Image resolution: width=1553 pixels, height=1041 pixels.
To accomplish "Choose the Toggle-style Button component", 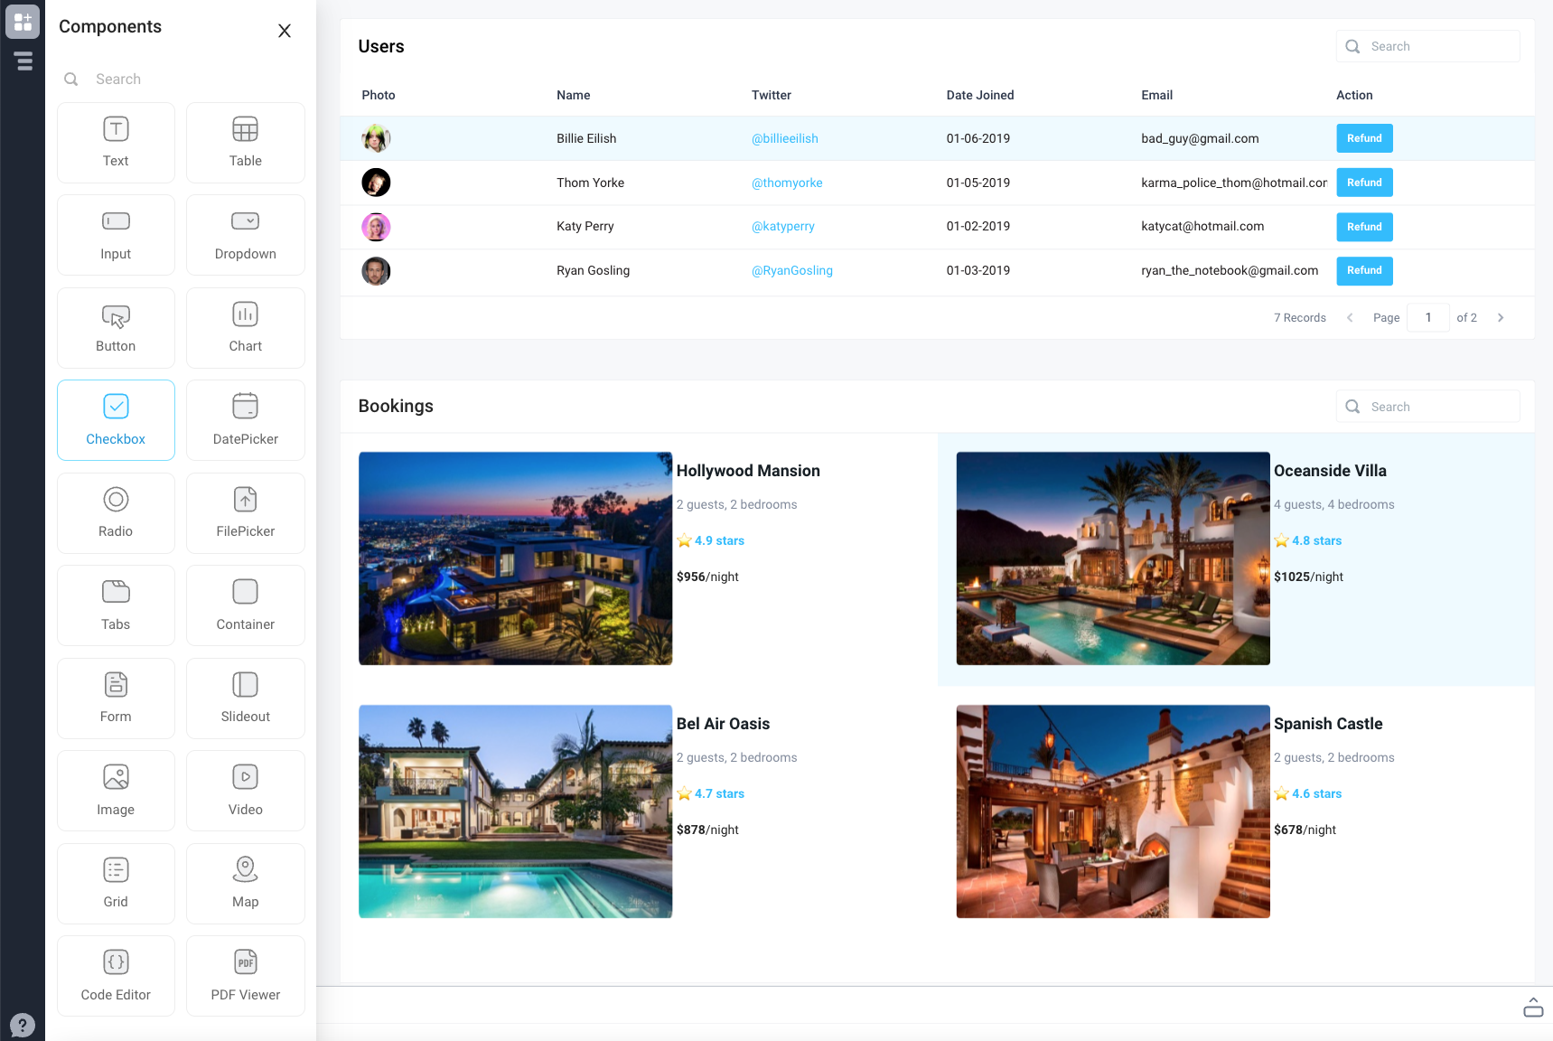I will (116, 327).
